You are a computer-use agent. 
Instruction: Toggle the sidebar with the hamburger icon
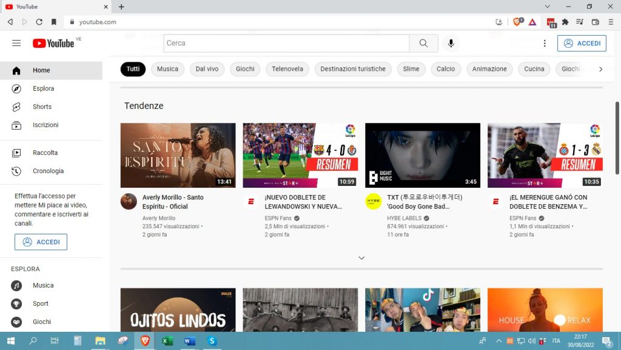pos(16,43)
